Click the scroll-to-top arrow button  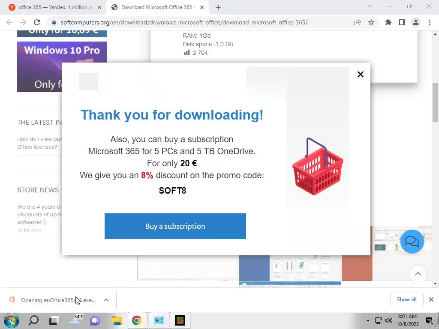(418, 274)
